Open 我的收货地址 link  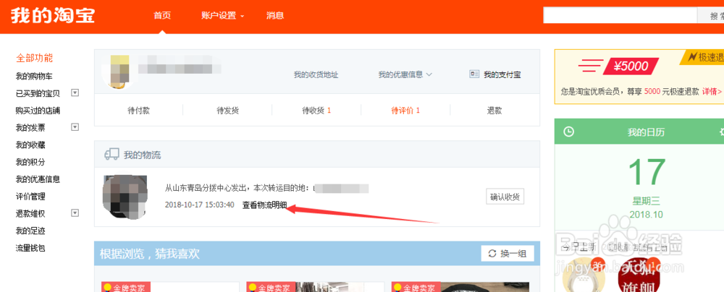(316, 74)
